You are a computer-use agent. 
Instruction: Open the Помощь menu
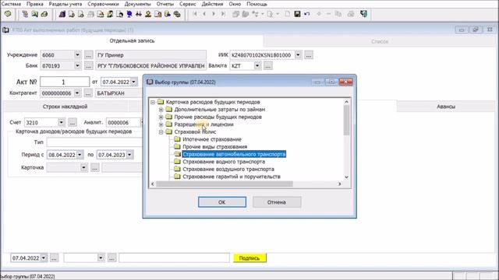(x=257, y=4)
